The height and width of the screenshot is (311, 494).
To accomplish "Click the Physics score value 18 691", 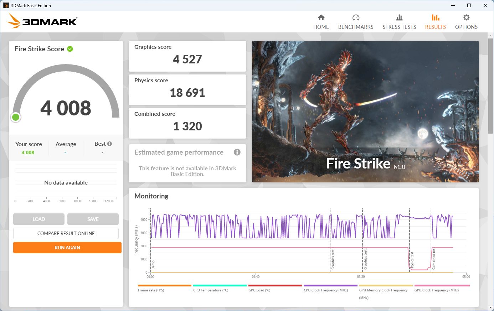I will point(187,93).
